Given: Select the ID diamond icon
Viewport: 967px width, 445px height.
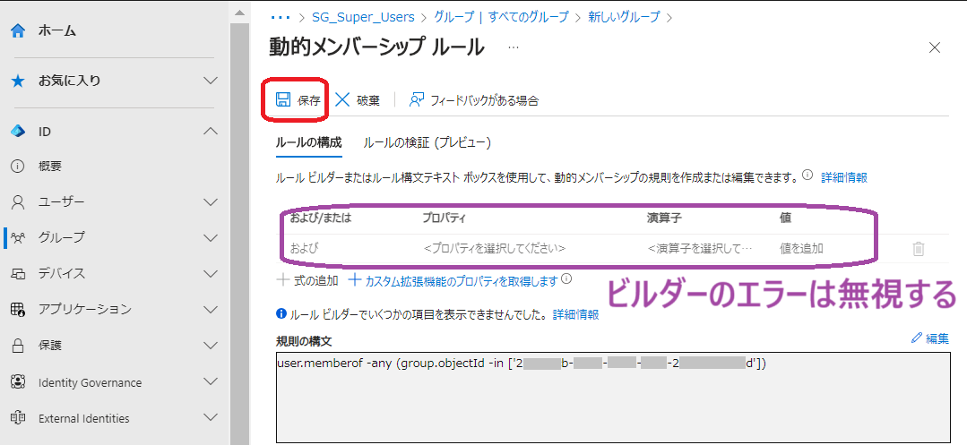Looking at the screenshot, I should pyautogui.click(x=18, y=132).
